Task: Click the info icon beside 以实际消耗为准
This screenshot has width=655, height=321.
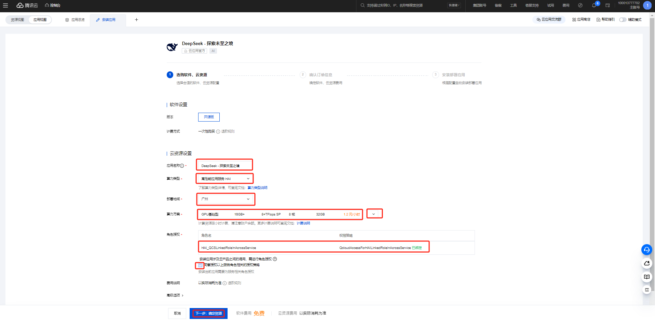Action: [224, 283]
